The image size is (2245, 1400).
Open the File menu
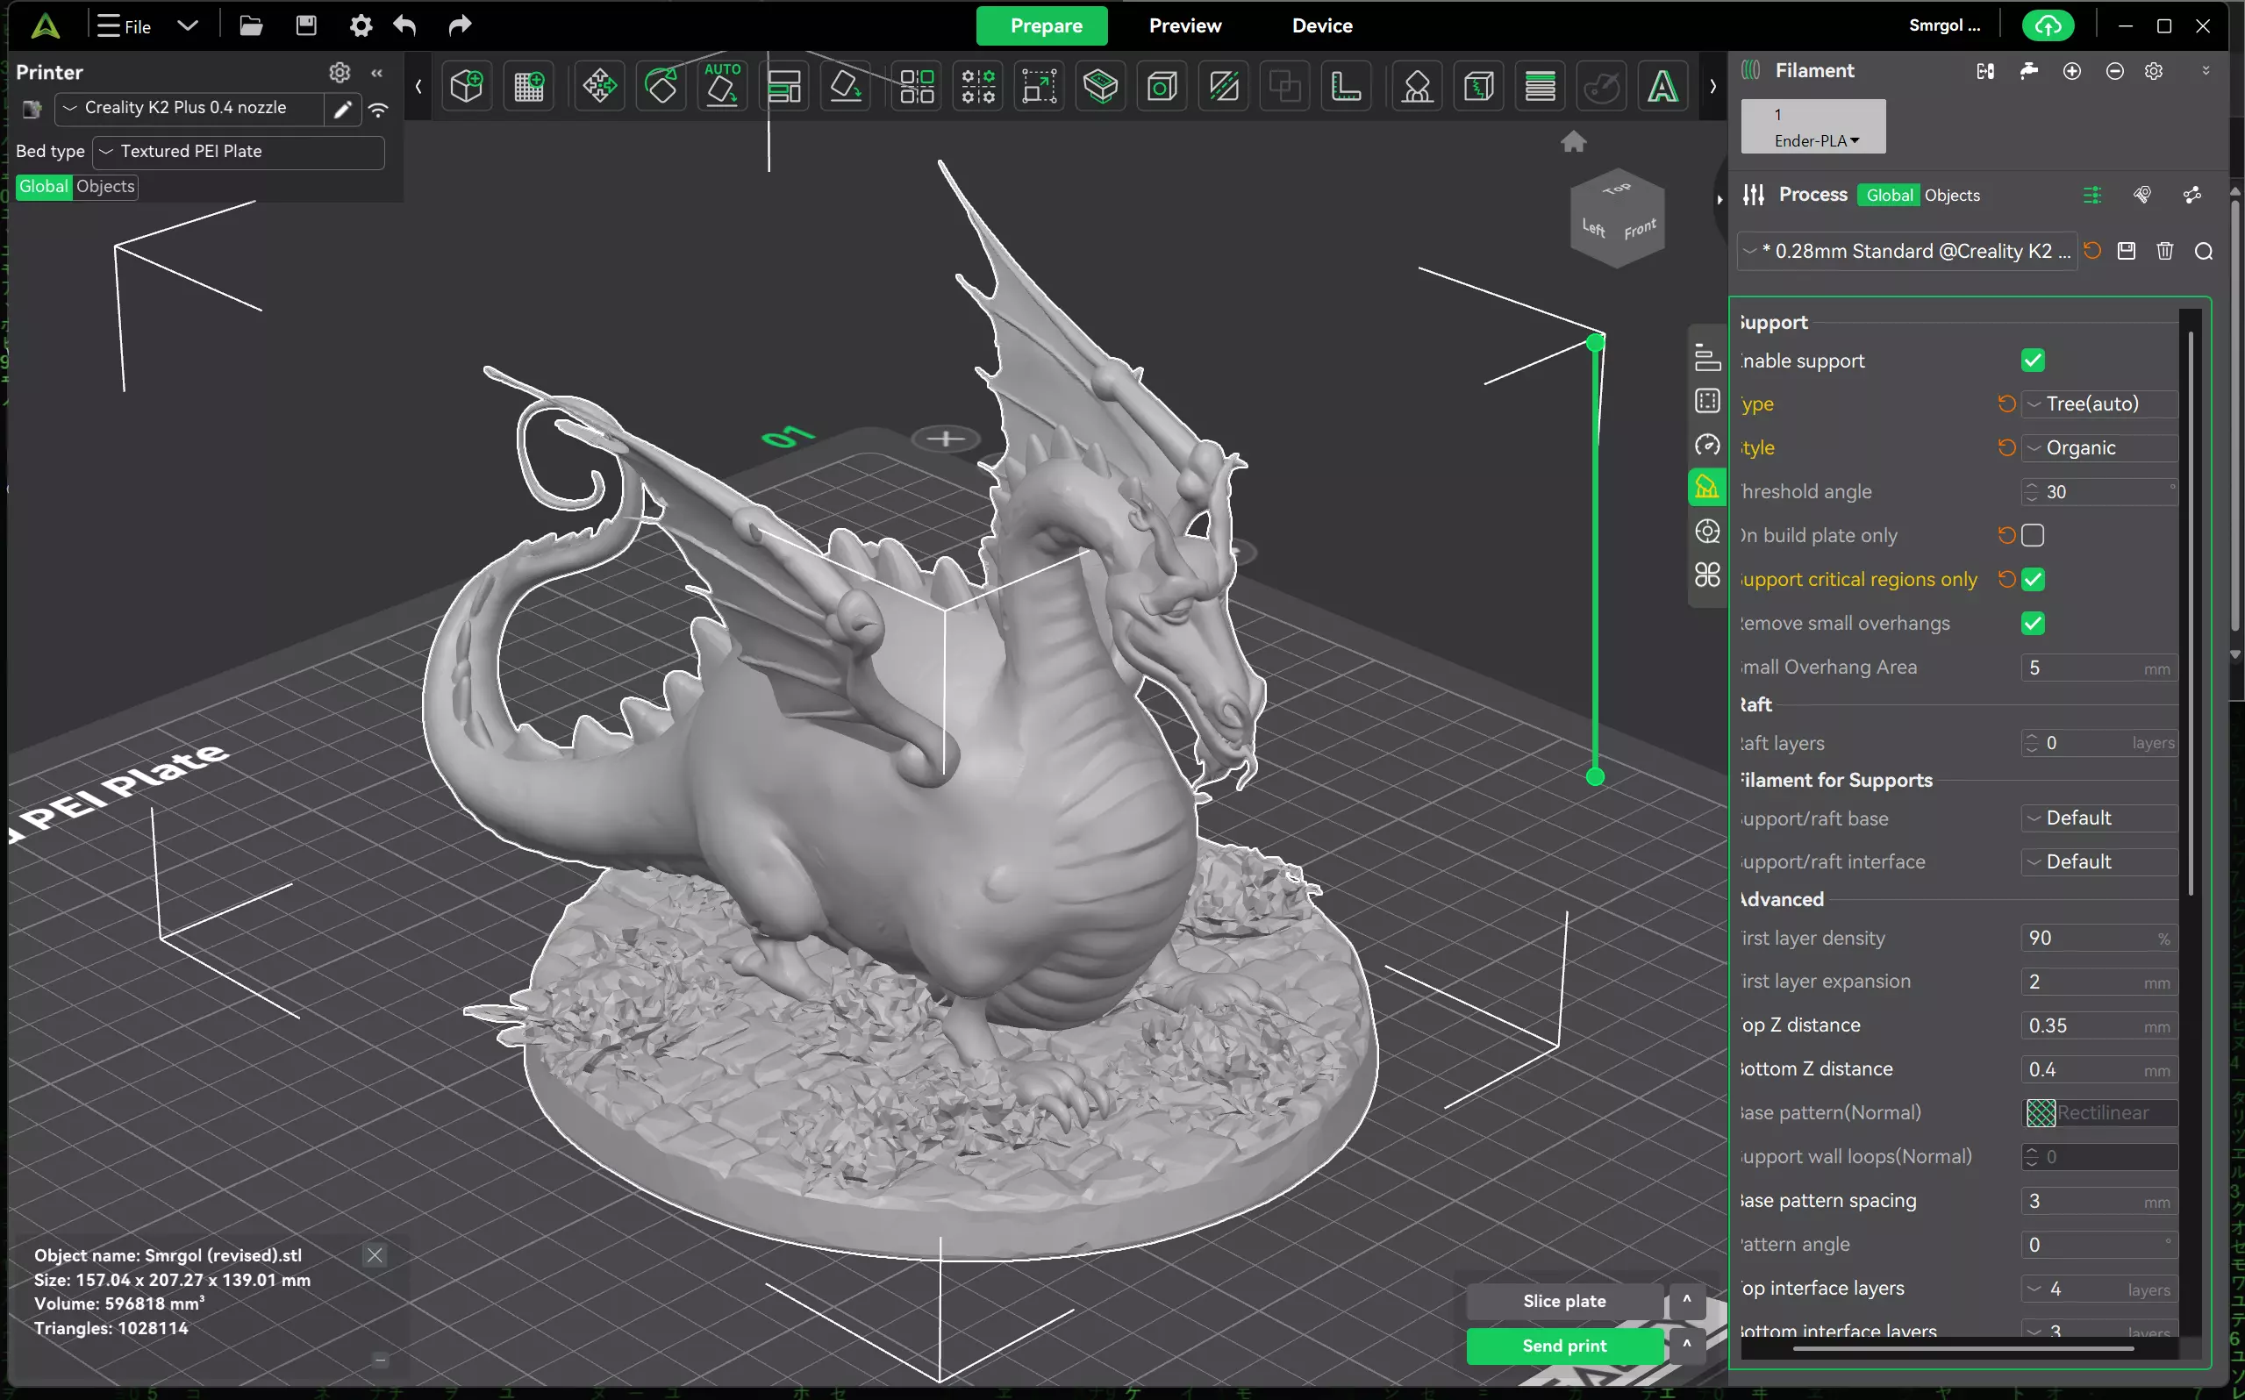(125, 26)
